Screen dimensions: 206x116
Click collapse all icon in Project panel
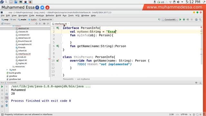[40, 24]
